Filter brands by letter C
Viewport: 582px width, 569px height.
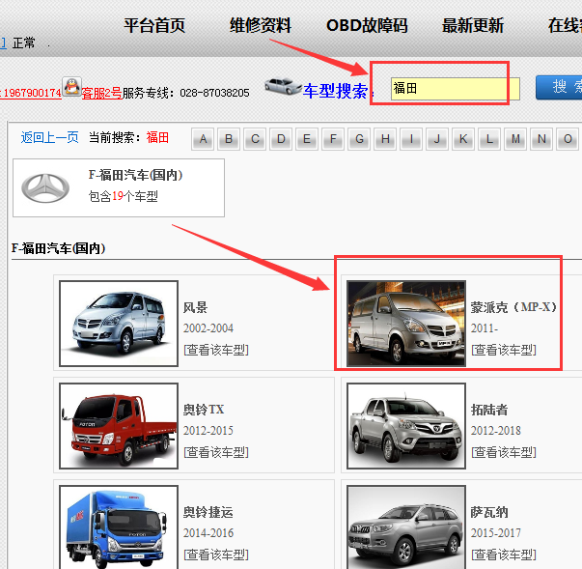[255, 139]
